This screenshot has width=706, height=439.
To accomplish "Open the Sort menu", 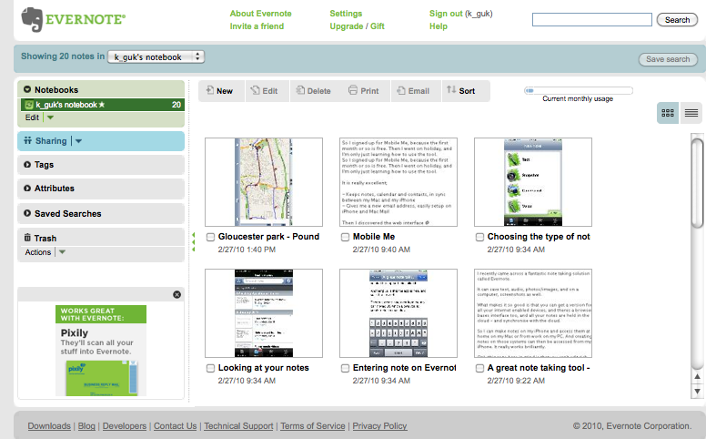I will coord(460,91).
